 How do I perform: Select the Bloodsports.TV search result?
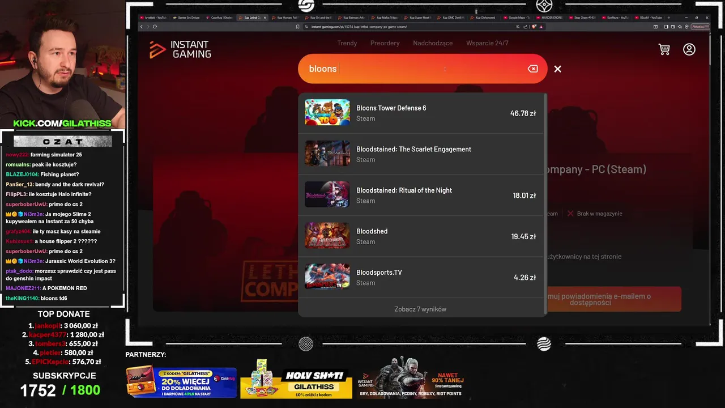click(x=420, y=277)
